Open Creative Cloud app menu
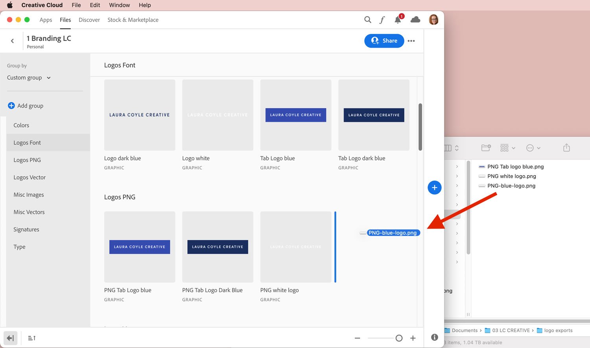Image resolution: width=590 pixels, height=348 pixels. pyautogui.click(x=42, y=5)
